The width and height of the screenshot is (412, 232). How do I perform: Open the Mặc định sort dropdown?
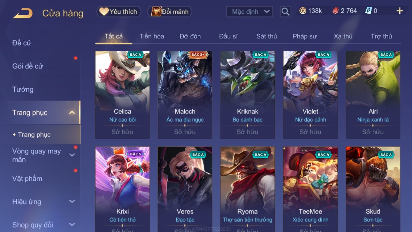tap(250, 12)
